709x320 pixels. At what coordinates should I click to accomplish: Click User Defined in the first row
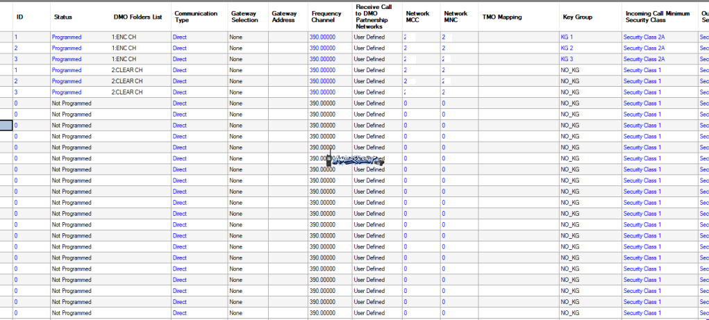pos(369,37)
